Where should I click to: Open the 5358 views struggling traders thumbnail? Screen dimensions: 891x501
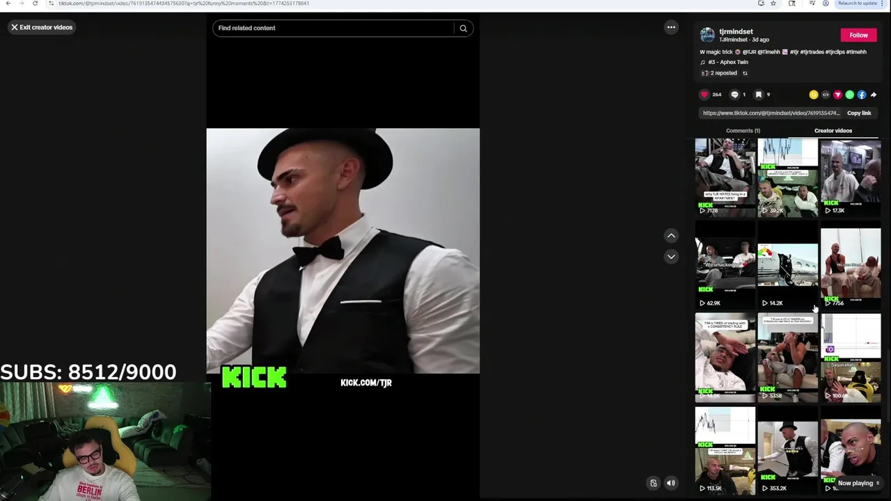coord(787,358)
